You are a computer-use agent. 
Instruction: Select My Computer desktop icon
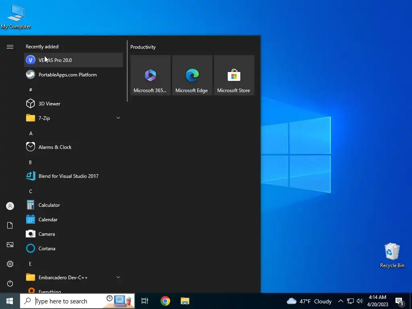pyautogui.click(x=16, y=17)
